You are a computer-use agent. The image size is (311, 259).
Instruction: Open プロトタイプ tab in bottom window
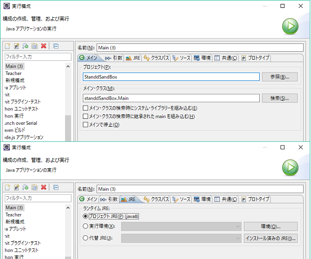coord(255,199)
